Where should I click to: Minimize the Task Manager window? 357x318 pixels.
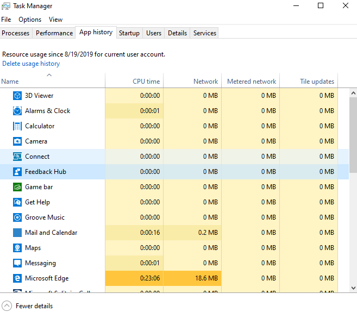tap(296, 5)
